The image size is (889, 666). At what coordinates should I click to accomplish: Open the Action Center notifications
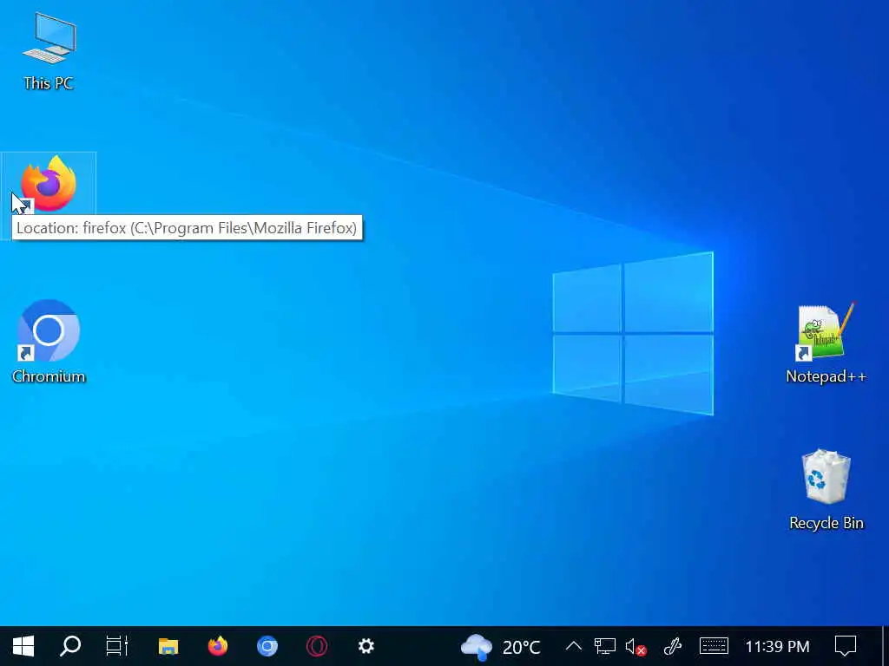click(846, 646)
